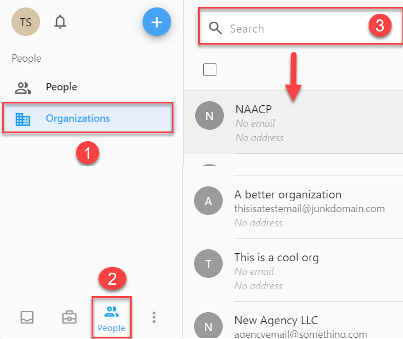Select Organizations in the sidebar
403x339 pixels.
coord(88,118)
